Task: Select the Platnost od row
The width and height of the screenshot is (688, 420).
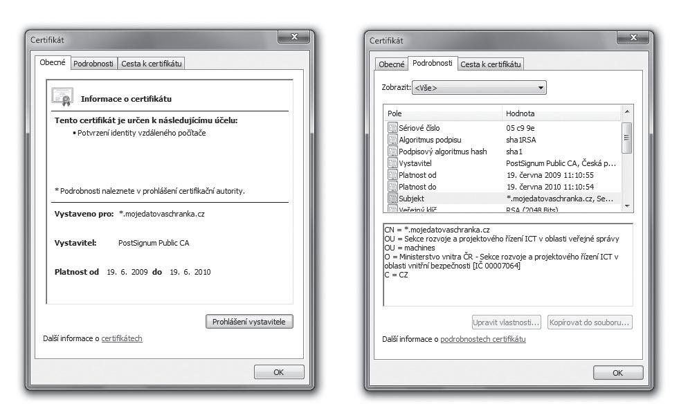Action: pyautogui.click(x=503, y=174)
